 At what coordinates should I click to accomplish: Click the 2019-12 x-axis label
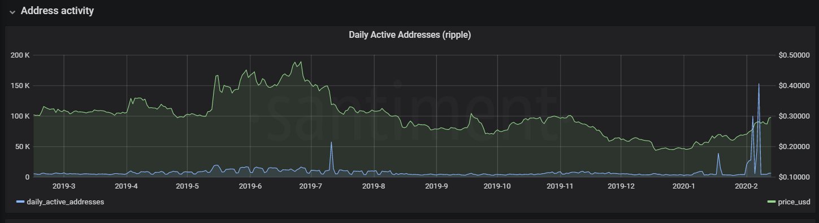coord(621,185)
